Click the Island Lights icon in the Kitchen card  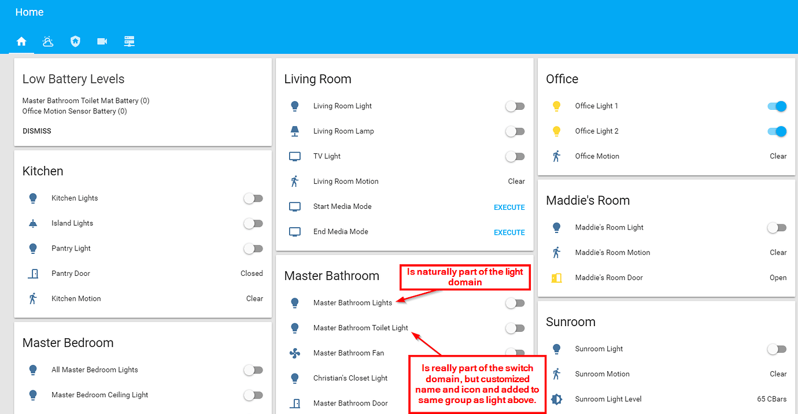[x=33, y=223]
